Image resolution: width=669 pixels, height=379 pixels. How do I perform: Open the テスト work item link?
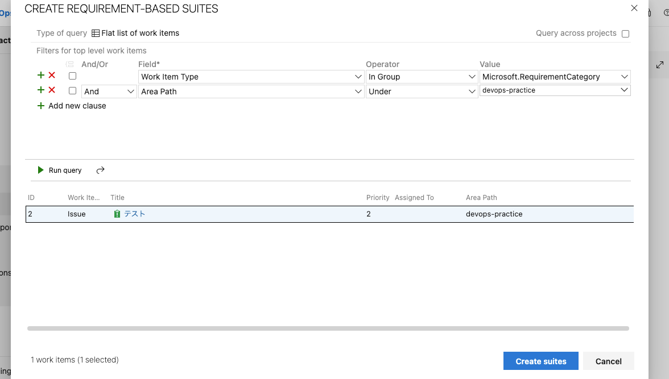point(135,214)
